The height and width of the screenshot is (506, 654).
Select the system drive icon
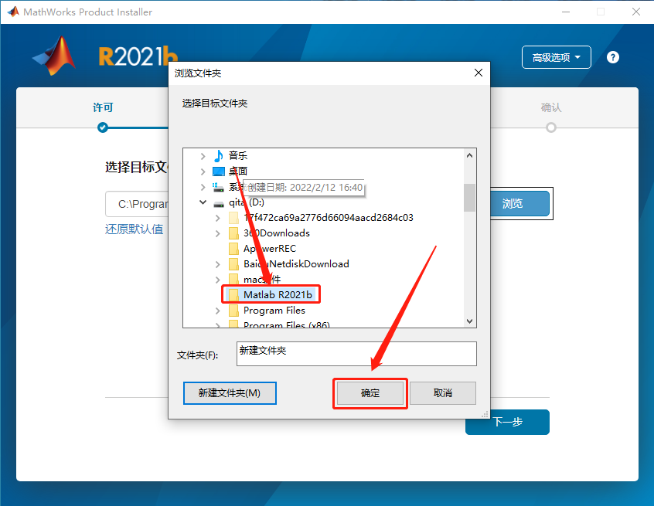[x=218, y=188]
